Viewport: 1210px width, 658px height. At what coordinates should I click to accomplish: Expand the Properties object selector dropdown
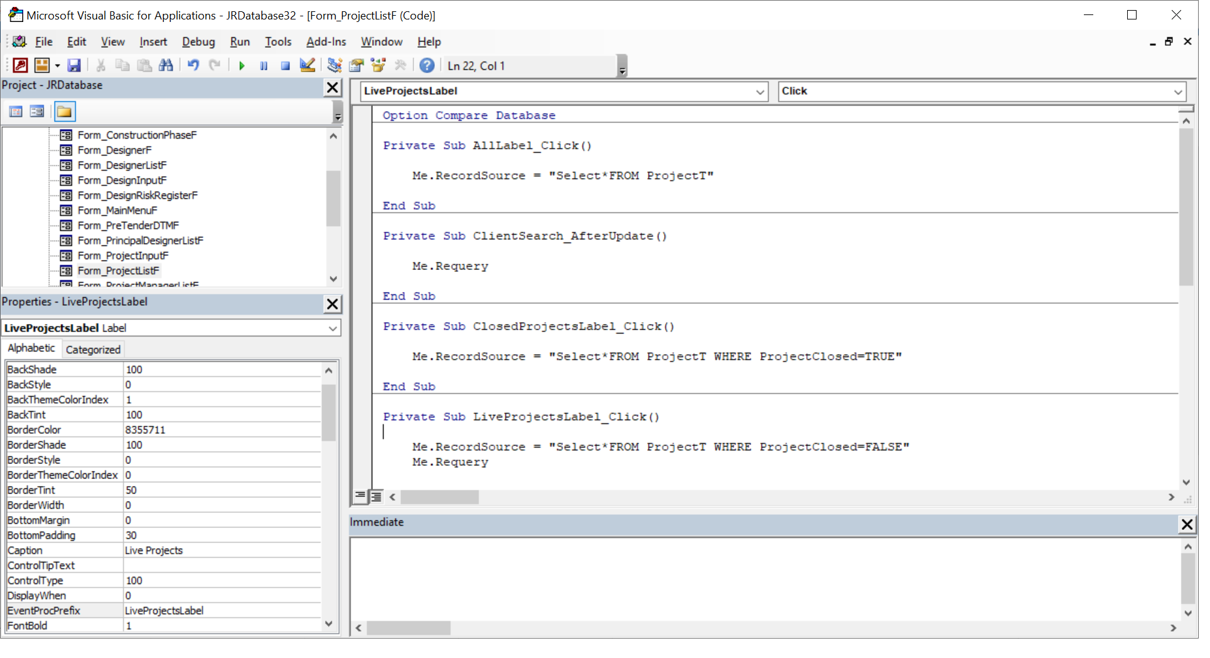(332, 328)
